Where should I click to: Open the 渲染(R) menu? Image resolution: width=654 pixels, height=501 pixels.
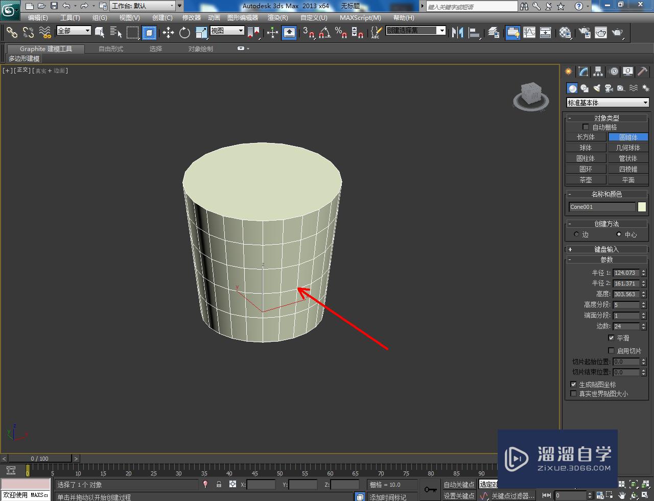pyautogui.click(x=278, y=17)
